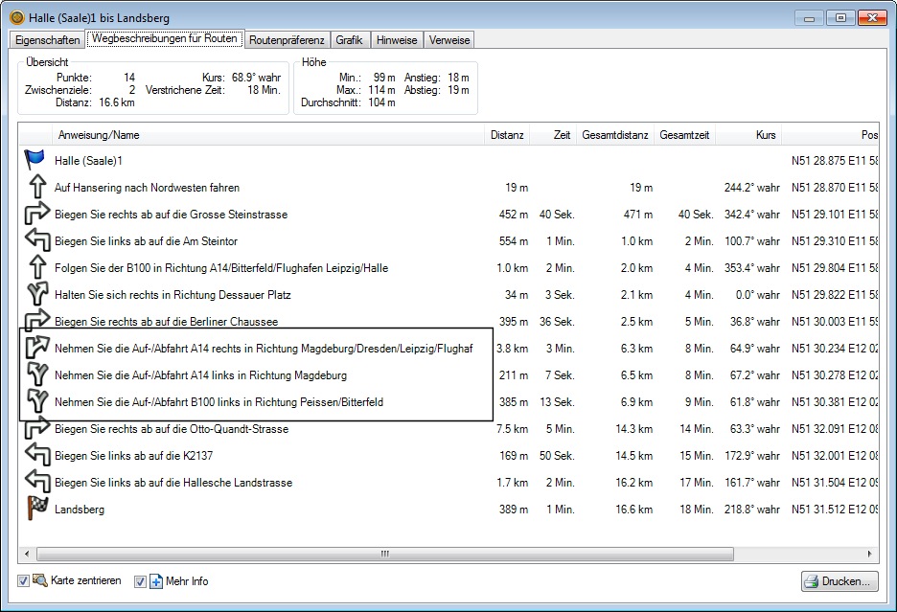Select the Hallesche Landstrasse route row
Viewport: 897px width, 612px height.
coord(173,483)
